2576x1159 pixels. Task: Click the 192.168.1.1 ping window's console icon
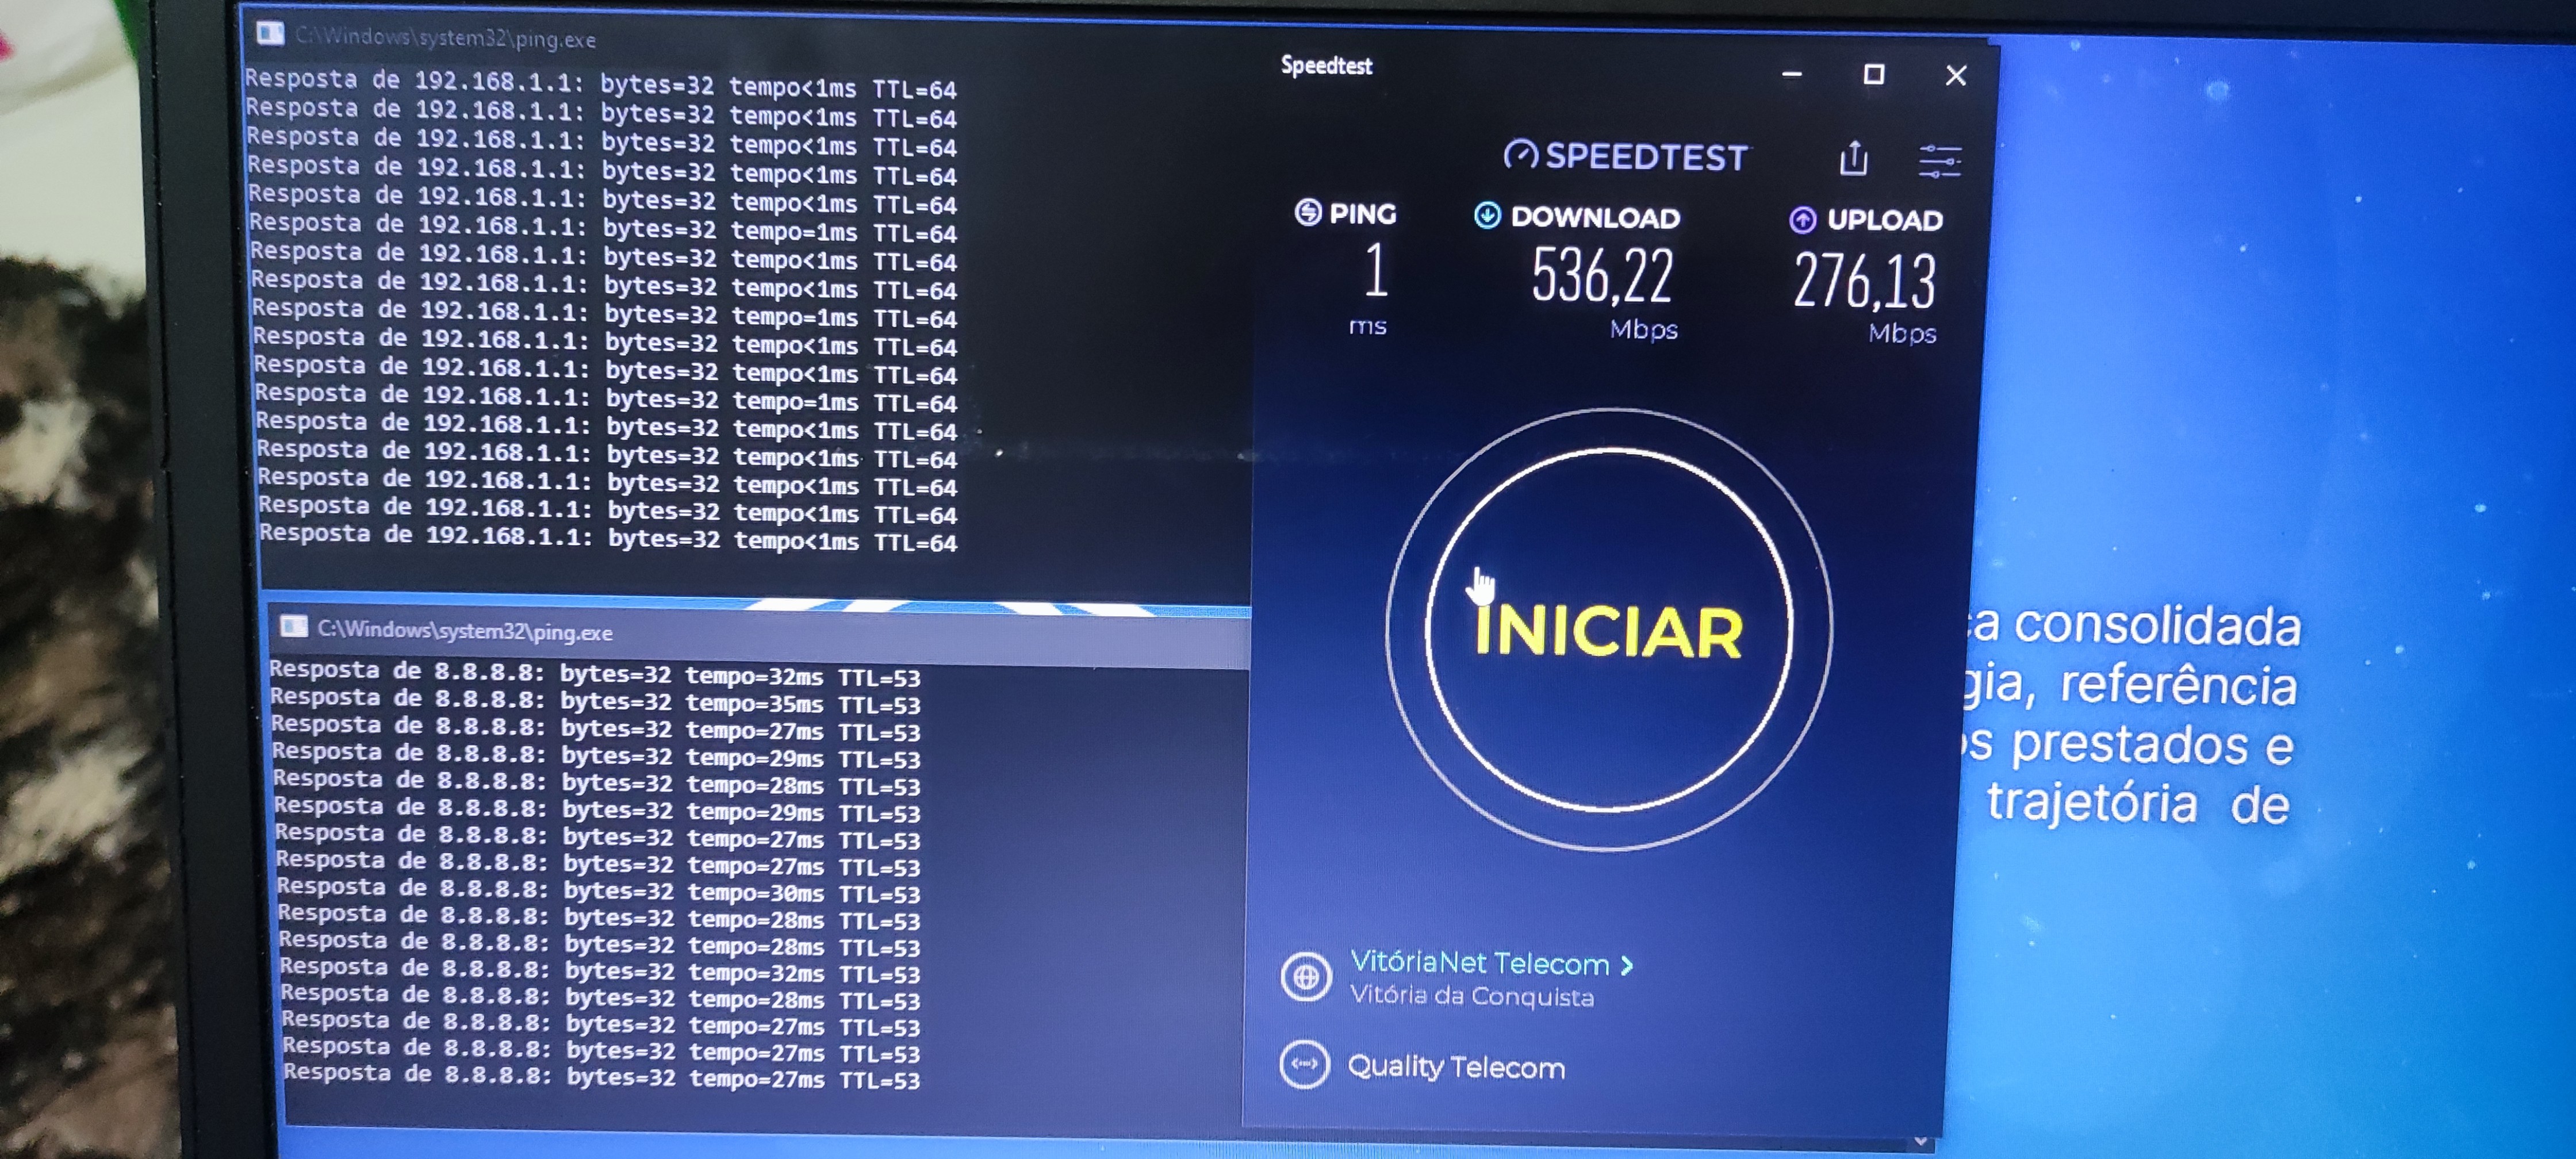click(x=270, y=34)
